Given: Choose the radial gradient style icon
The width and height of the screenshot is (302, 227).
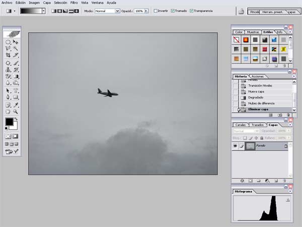Looking at the screenshot, I should click(x=60, y=11).
